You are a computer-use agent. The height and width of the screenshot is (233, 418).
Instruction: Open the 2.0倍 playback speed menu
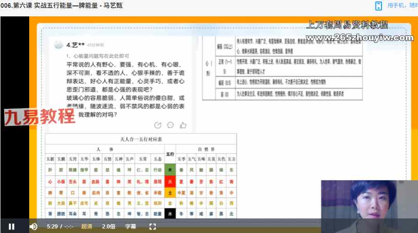pos(109,226)
